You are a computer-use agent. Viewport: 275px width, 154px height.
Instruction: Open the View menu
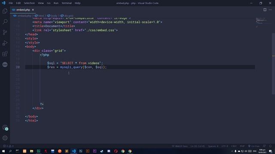pos(41,3)
